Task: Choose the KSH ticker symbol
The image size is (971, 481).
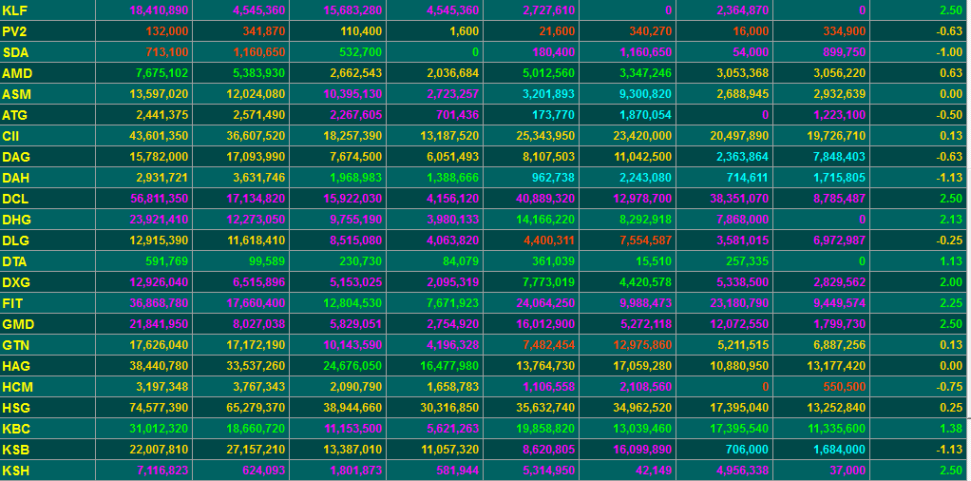Action: point(15,471)
